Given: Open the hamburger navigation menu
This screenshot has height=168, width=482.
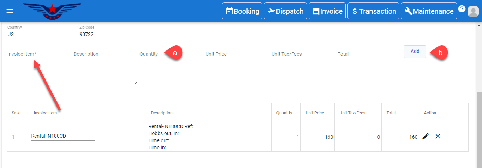Looking at the screenshot, I should 10,11.
